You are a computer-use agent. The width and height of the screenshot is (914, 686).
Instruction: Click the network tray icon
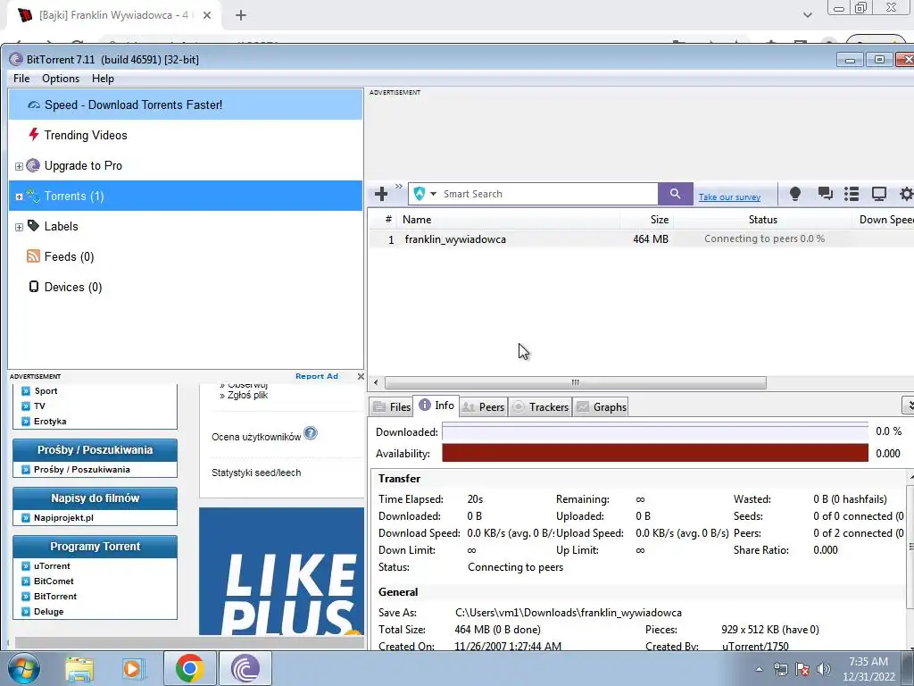pyautogui.click(x=780, y=669)
